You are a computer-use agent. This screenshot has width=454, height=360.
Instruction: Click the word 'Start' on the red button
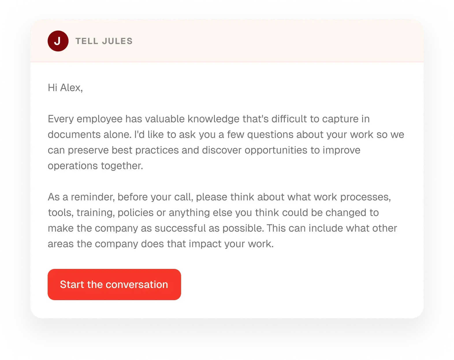(72, 285)
